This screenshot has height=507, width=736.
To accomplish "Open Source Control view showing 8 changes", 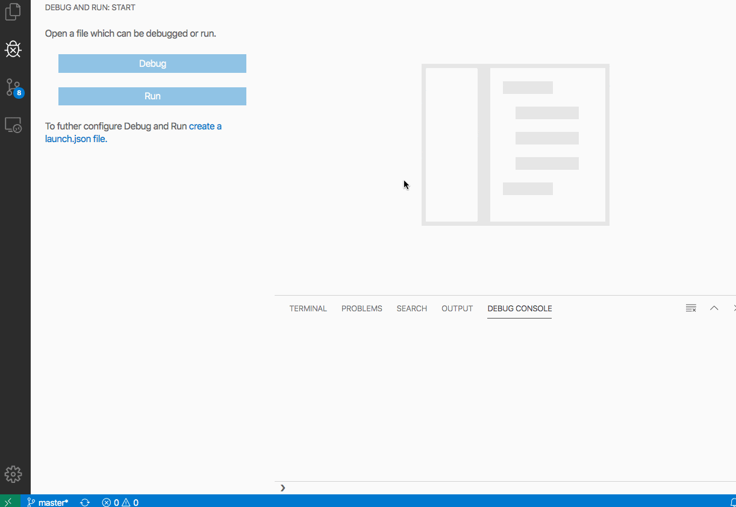I will coord(13,87).
